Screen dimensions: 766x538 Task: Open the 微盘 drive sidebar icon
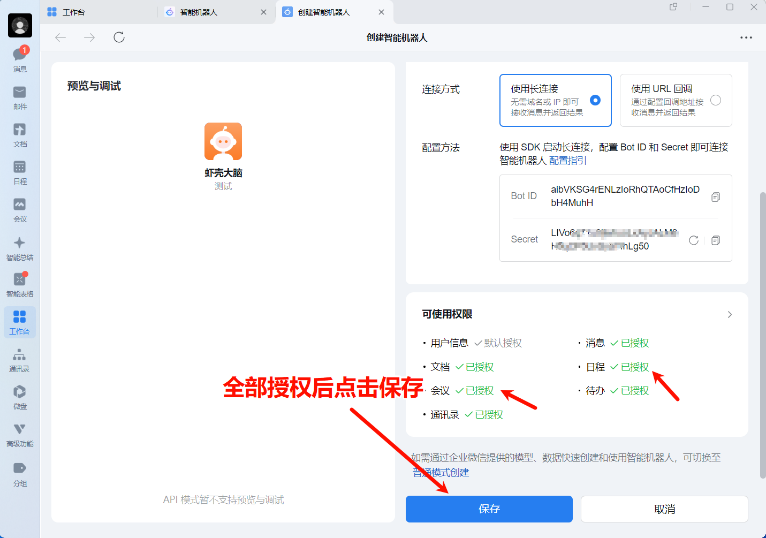[20, 397]
